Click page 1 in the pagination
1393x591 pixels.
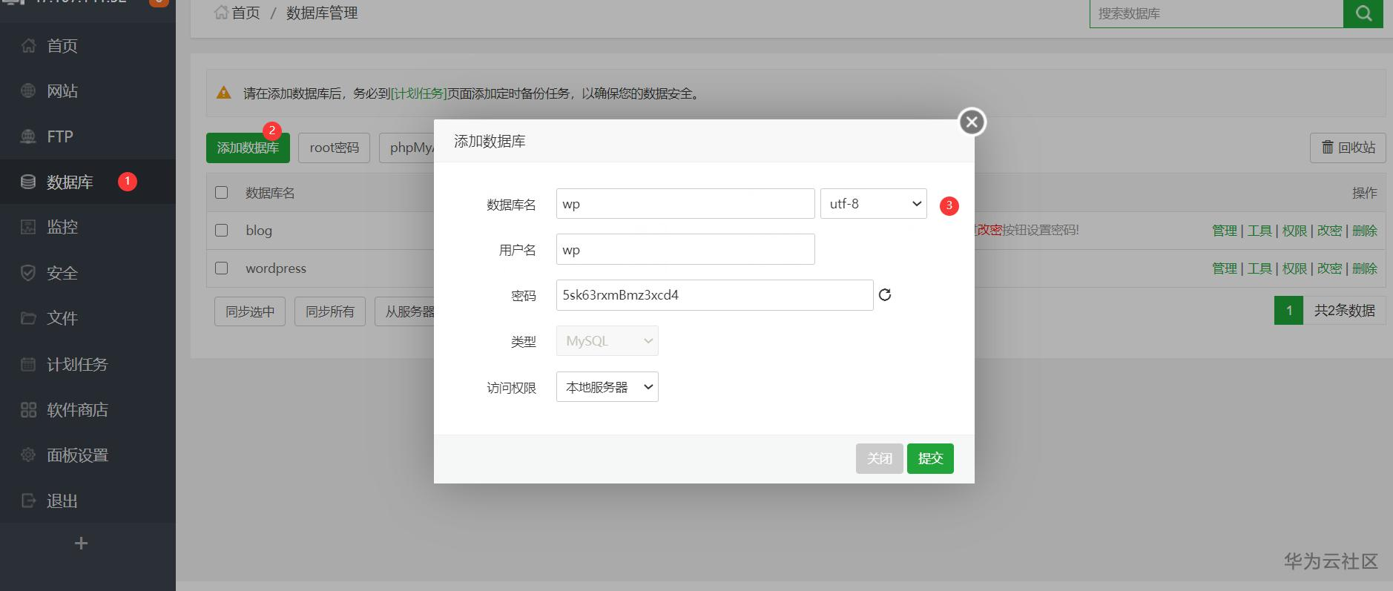[1288, 311]
